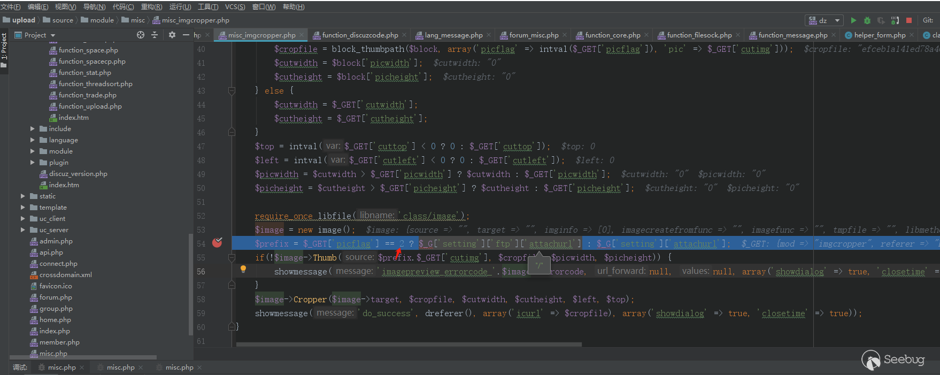Open Project panel settings gear
This screenshot has width=940, height=375.
coord(172,35)
